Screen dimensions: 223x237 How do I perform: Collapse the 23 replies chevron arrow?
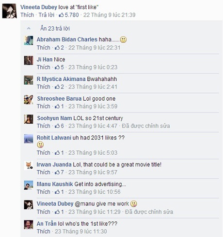click(x=29, y=29)
